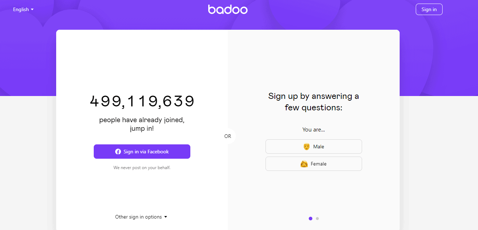Click the 499,119,639 member counter
The width and height of the screenshot is (478, 230).
[142, 101]
